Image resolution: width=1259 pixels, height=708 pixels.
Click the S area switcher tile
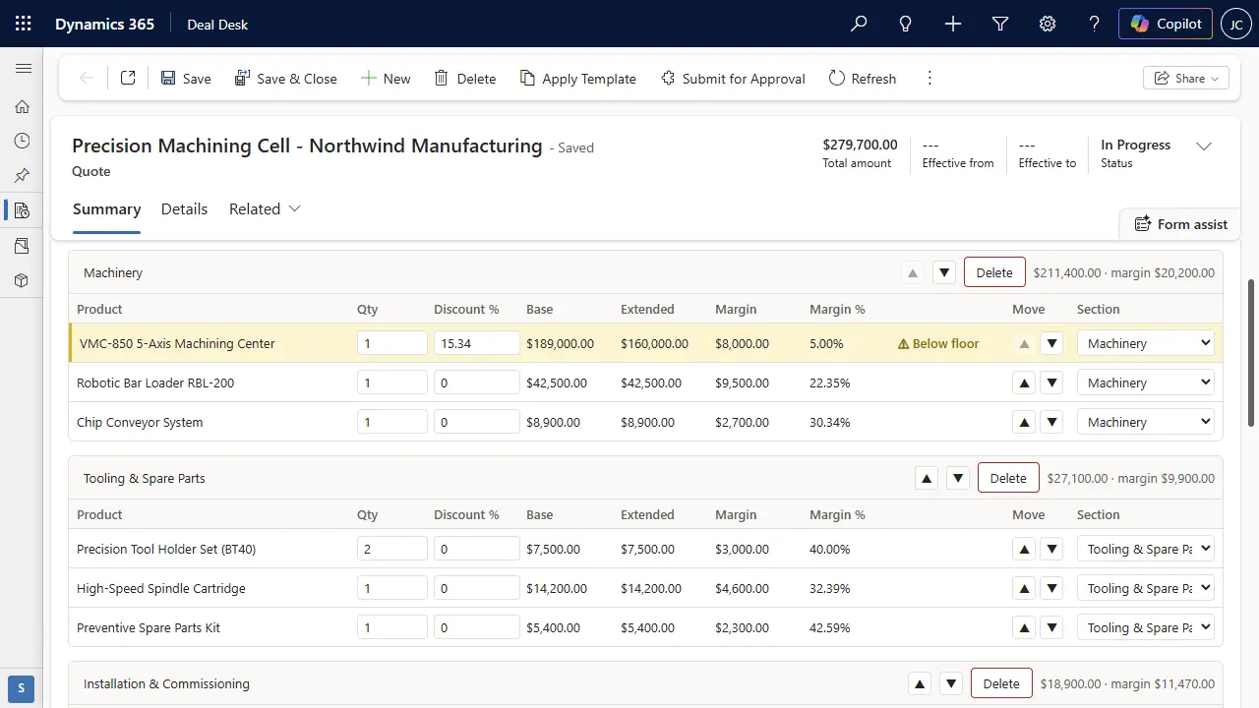coord(22,688)
